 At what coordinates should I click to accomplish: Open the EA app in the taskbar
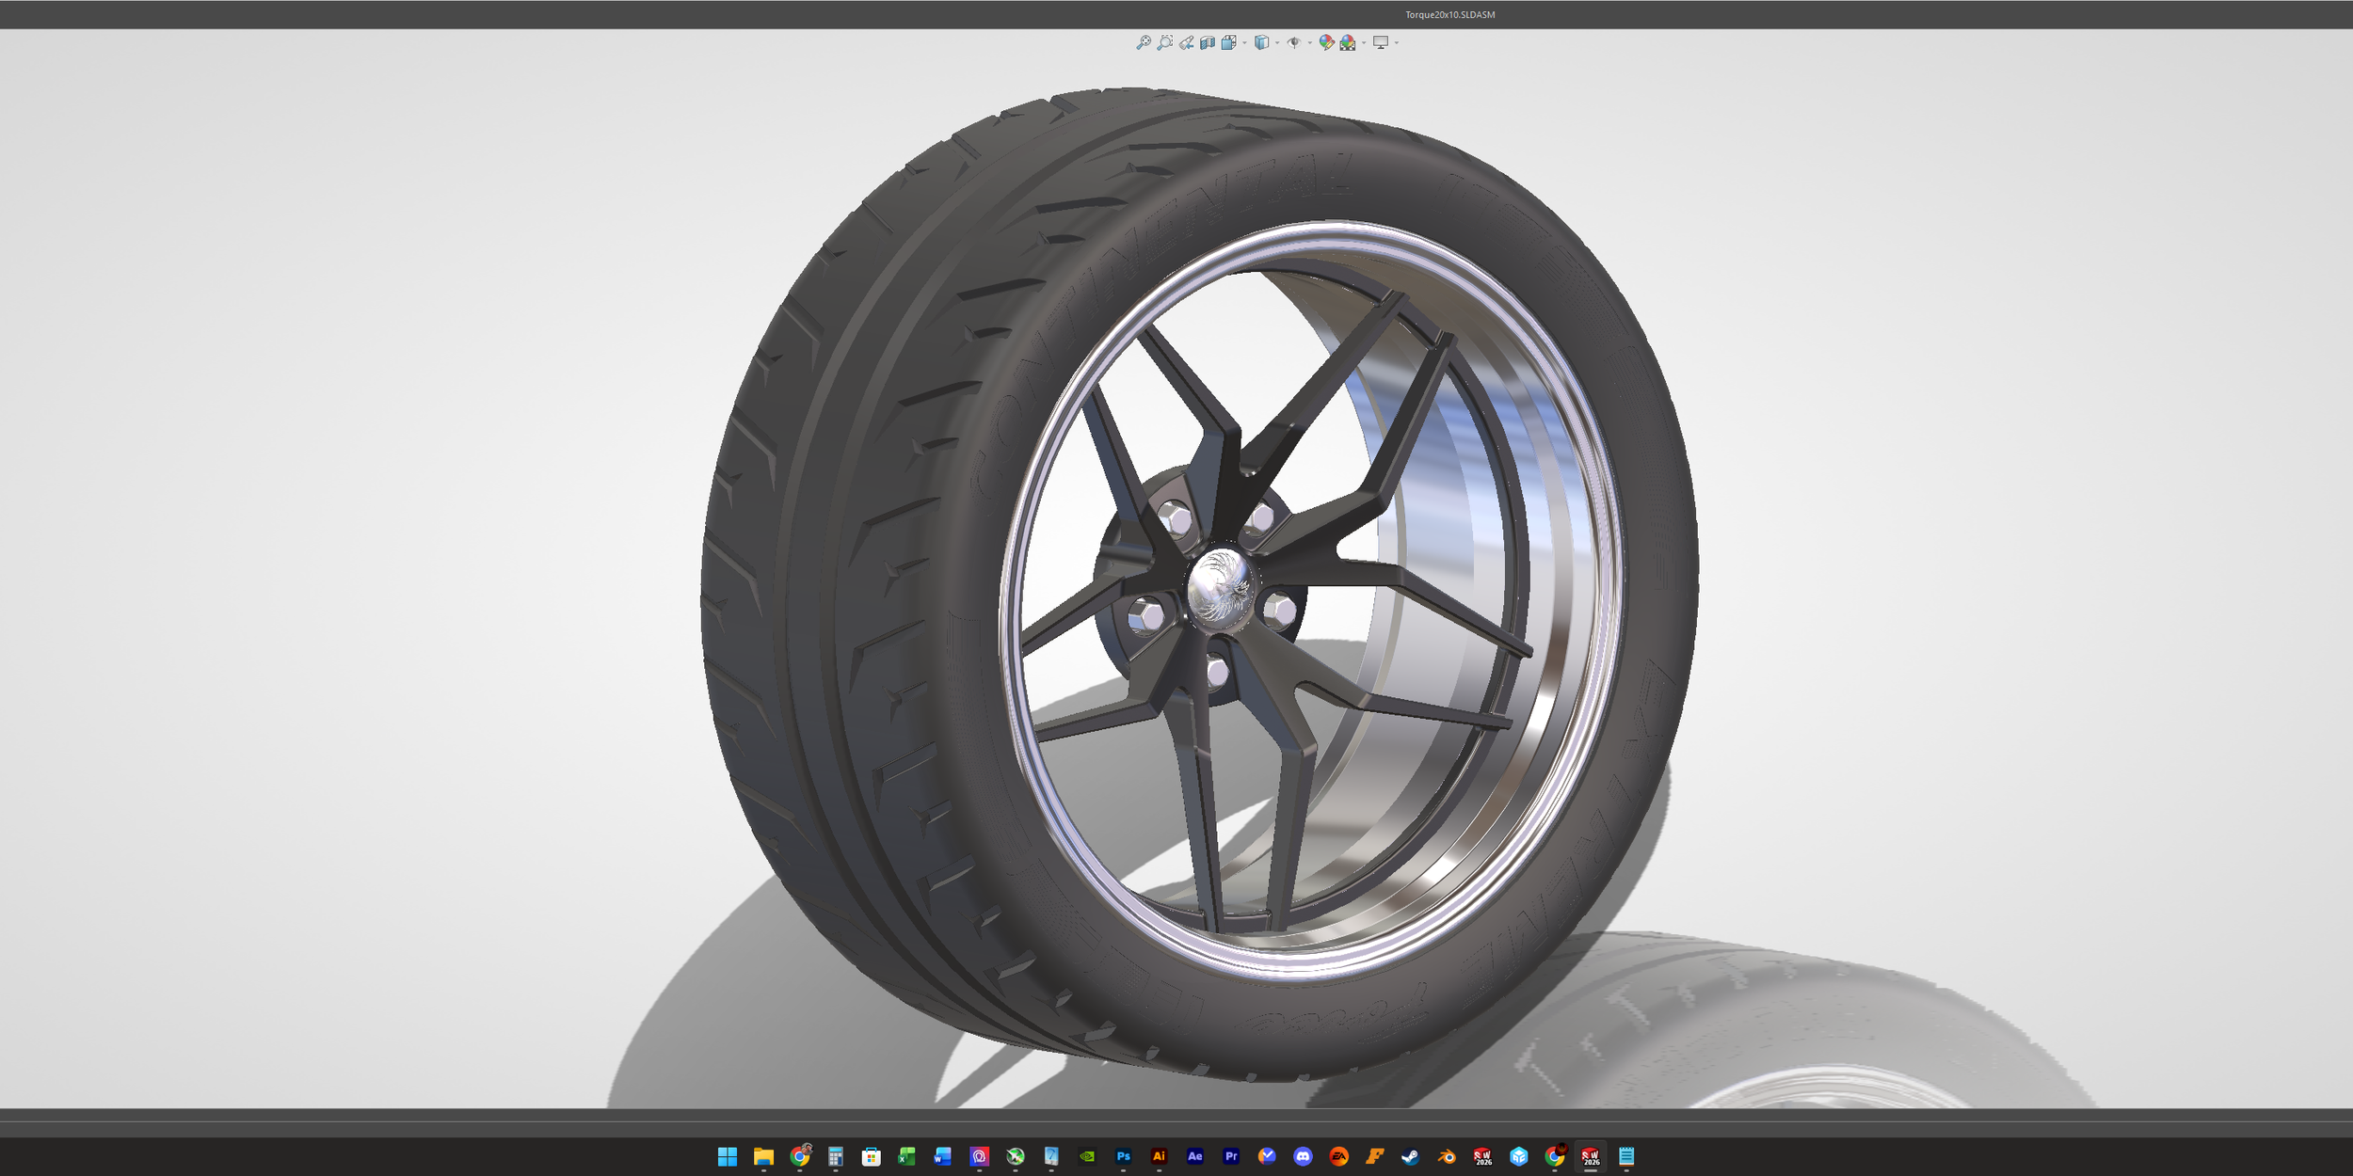click(1338, 1156)
